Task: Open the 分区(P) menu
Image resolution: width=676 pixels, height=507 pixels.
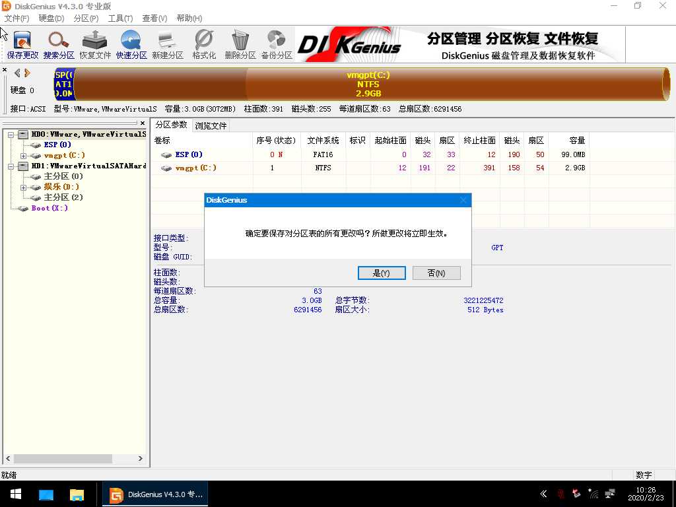Action: tap(86, 18)
